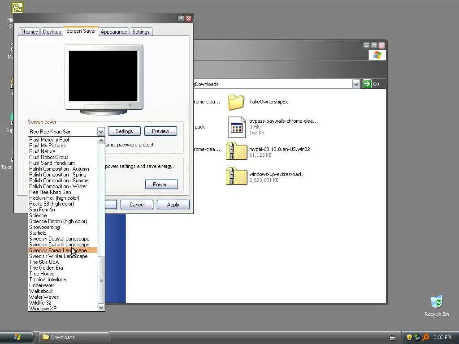
Task: Select the bypass-paywalls-chrome-clean file icon
Action: tap(237, 127)
